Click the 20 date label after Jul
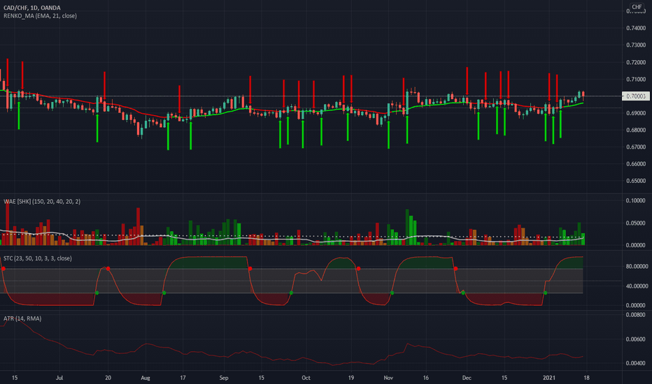The width and height of the screenshot is (652, 384). [x=108, y=378]
